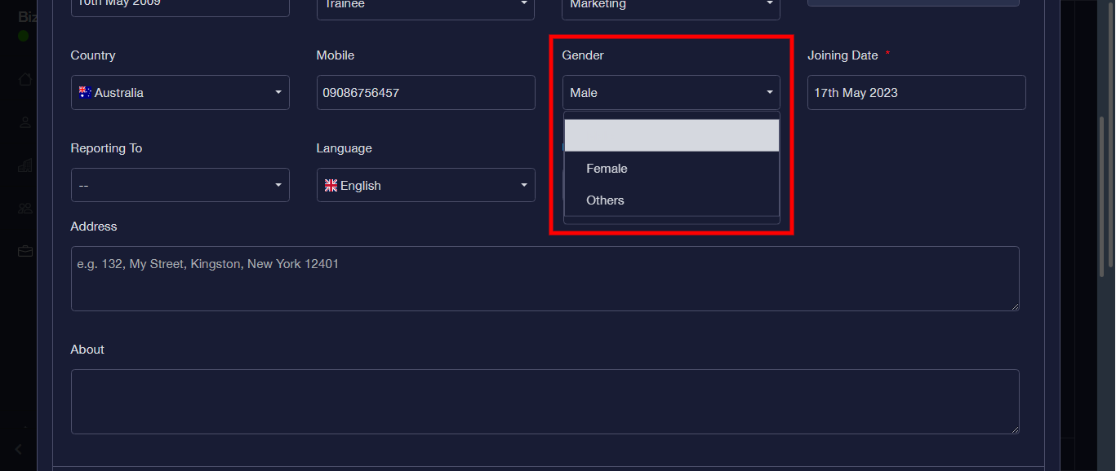This screenshot has height=471, width=1116.
Task: Click the briefcase icon in sidebar
Action: click(x=25, y=251)
